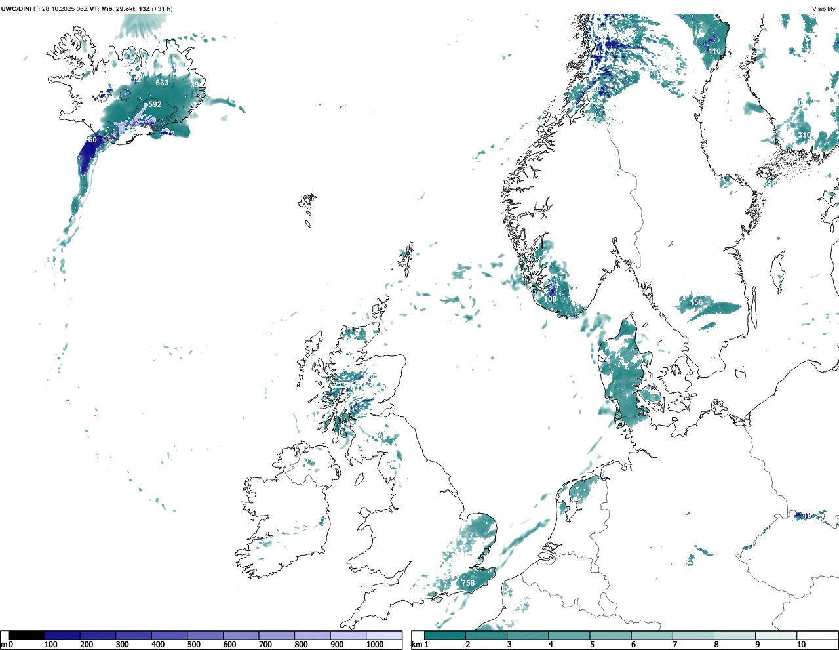
Task: Click the 592 value over Iceland
Action: pos(155,104)
